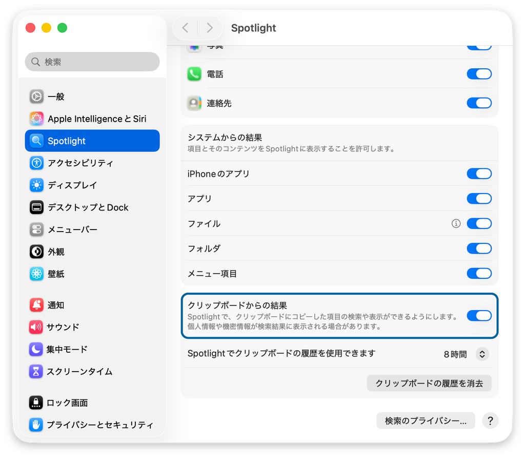The height and width of the screenshot is (458, 525).
Task: Toggle the フォルダ results switch
Action: pyautogui.click(x=479, y=249)
